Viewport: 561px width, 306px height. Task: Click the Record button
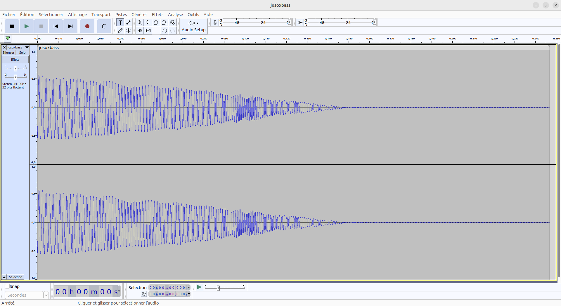tap(87, 26)
